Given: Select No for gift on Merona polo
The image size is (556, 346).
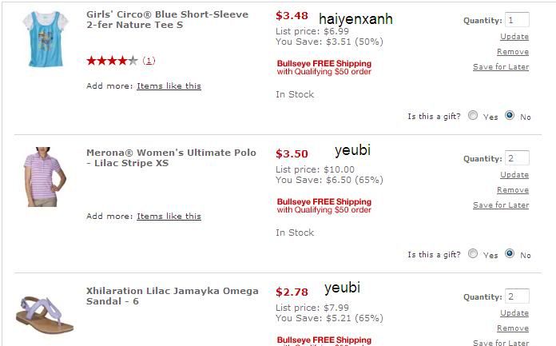Looking at the screenshot, I should point(510,254).
